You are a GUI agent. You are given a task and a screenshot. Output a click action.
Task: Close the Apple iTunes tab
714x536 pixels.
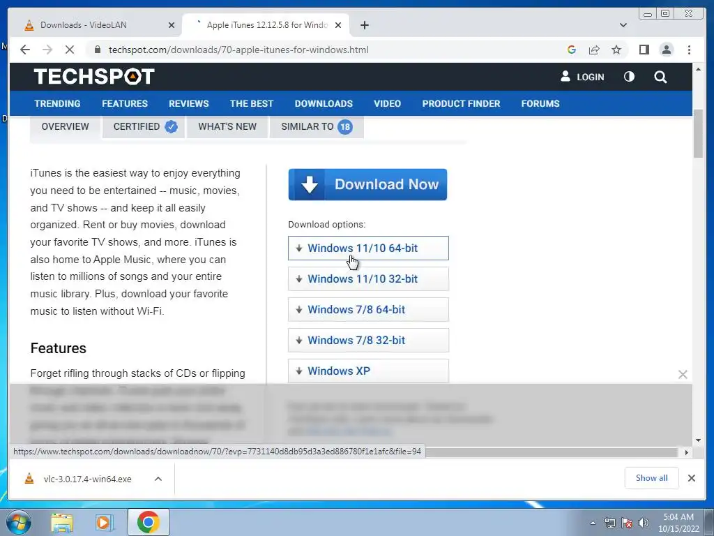coord(338,25)
